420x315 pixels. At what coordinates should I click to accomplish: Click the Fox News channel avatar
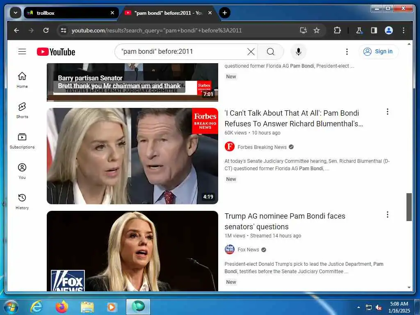pyautogui.click(x=230, y=249)
